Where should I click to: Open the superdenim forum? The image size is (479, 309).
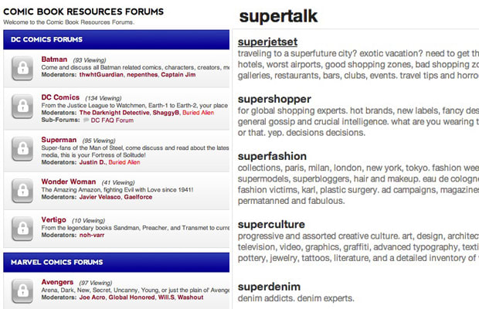tap(269, 287)
